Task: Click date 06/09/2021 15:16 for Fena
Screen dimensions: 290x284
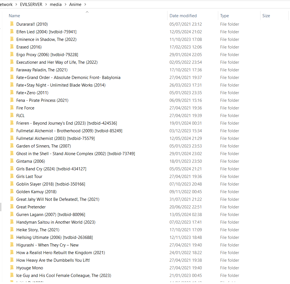Action: tap(186, 100)
